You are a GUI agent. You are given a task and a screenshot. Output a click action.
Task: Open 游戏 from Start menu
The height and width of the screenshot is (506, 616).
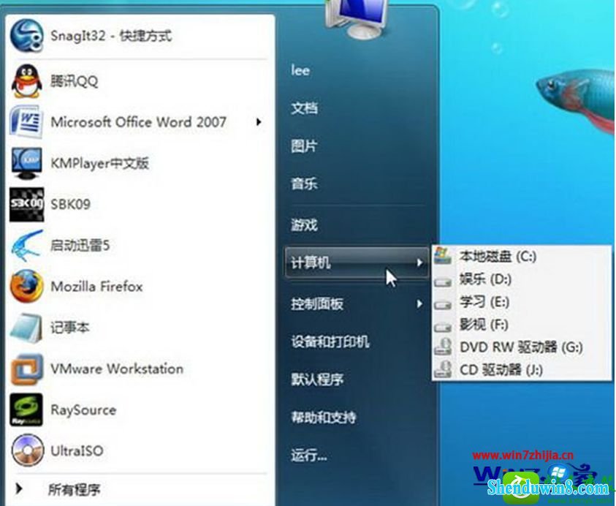(x=304, y=225)
